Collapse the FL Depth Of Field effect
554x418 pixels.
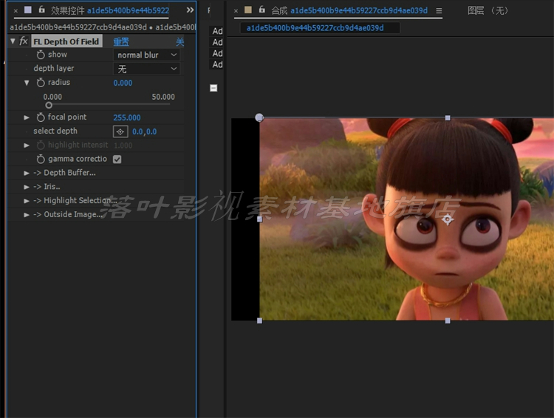tap(13, 41)
